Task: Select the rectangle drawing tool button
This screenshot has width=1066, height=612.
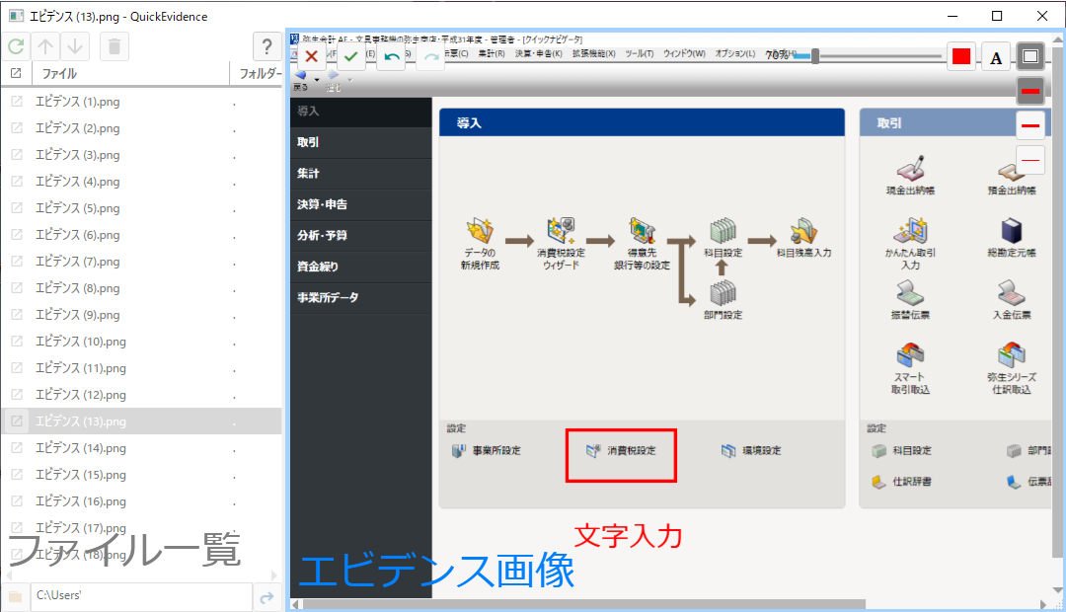Action: [1030, 56]
